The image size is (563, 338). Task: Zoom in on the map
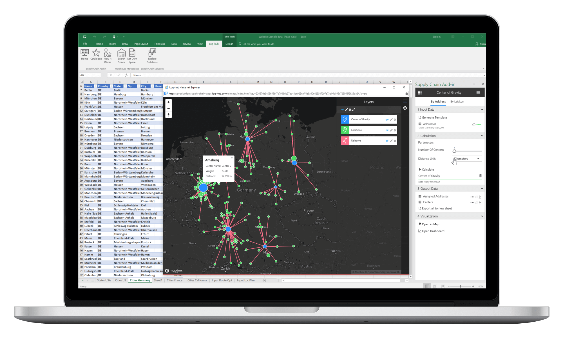[169, 102]
